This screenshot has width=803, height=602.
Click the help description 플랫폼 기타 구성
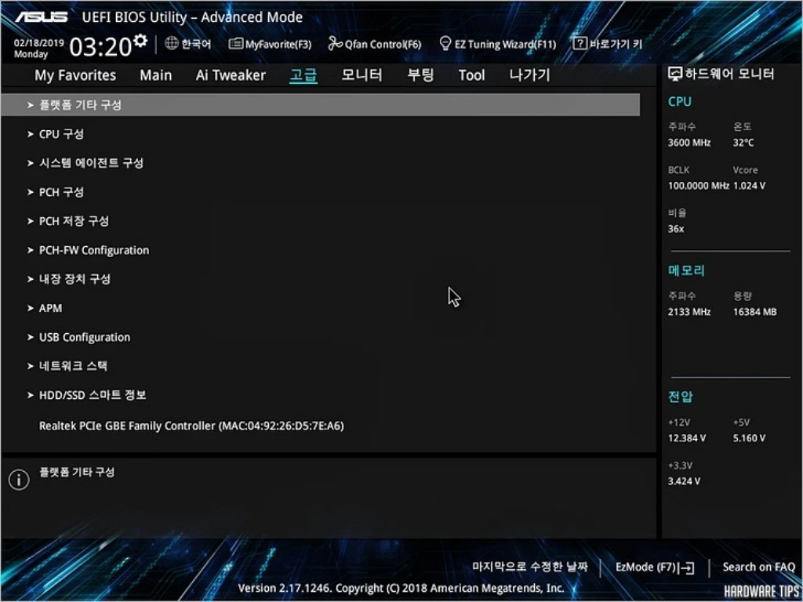(x=77, y=472)
